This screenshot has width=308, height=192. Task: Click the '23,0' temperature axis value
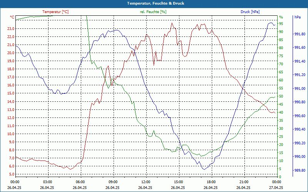[11, 29]
